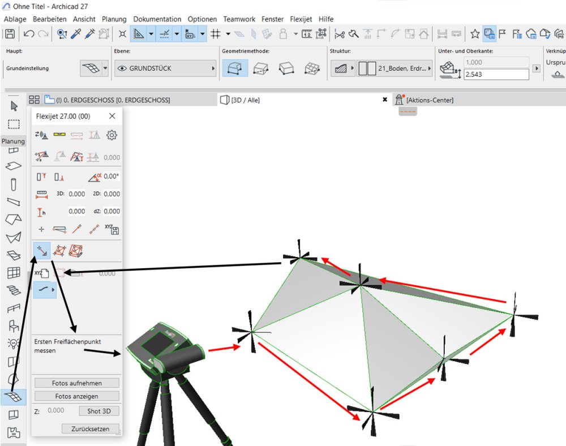Expand the Flexijet curve method flyout
The height and width of the screenshot is (446, 566).
53,289
